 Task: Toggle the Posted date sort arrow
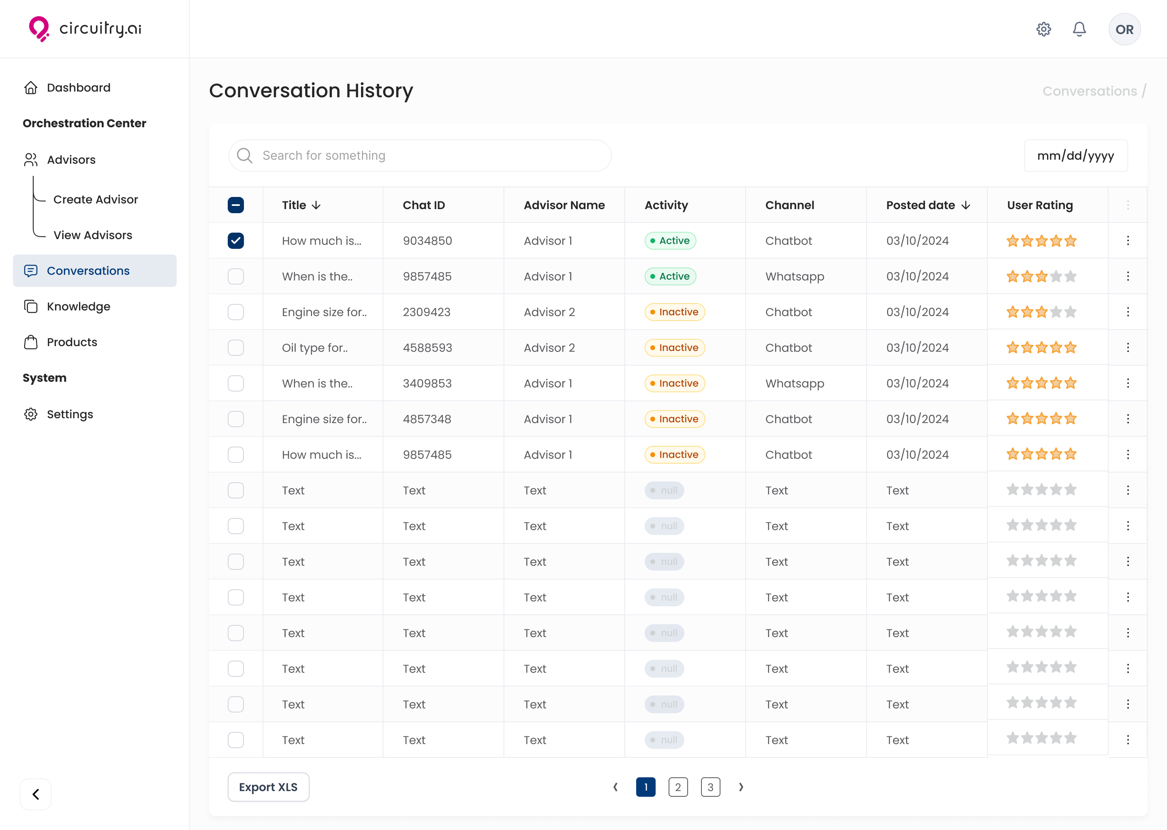[x=966, y=205]
